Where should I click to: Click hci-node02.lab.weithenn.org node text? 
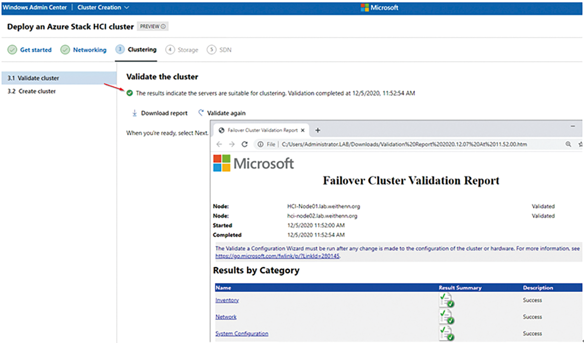(x=322, y=216)
